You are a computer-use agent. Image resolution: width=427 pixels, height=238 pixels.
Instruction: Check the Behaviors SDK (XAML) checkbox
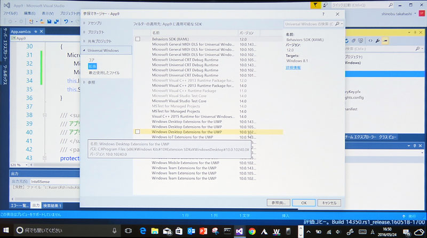(138, 39)
